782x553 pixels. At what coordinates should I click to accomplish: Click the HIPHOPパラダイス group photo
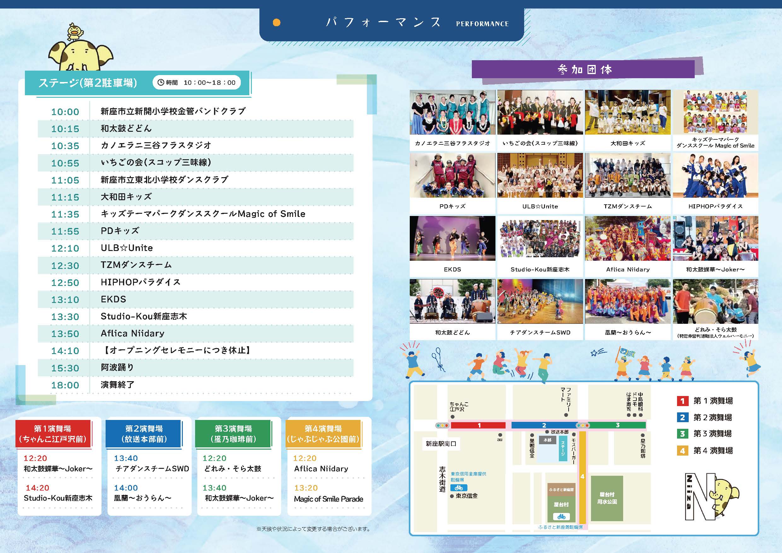click(x=715, y=176)
